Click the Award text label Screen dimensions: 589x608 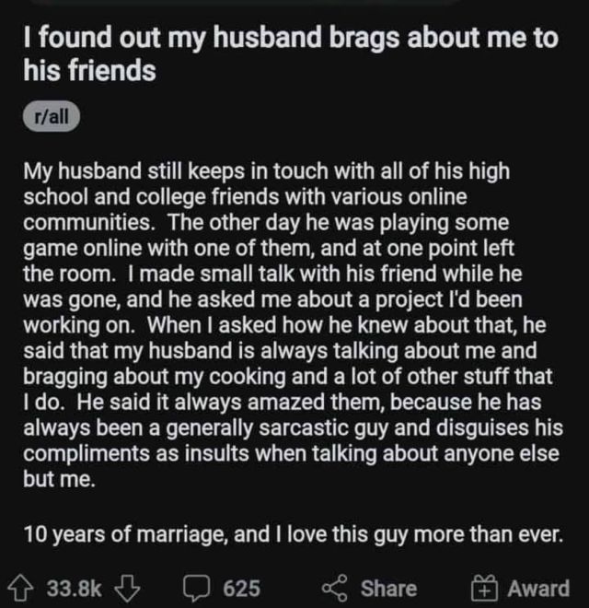point(538,589)
